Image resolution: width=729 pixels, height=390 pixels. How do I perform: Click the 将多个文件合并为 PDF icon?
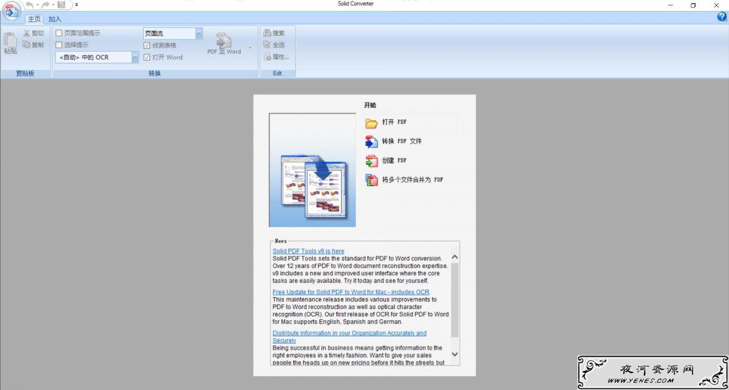coord(372,180)
